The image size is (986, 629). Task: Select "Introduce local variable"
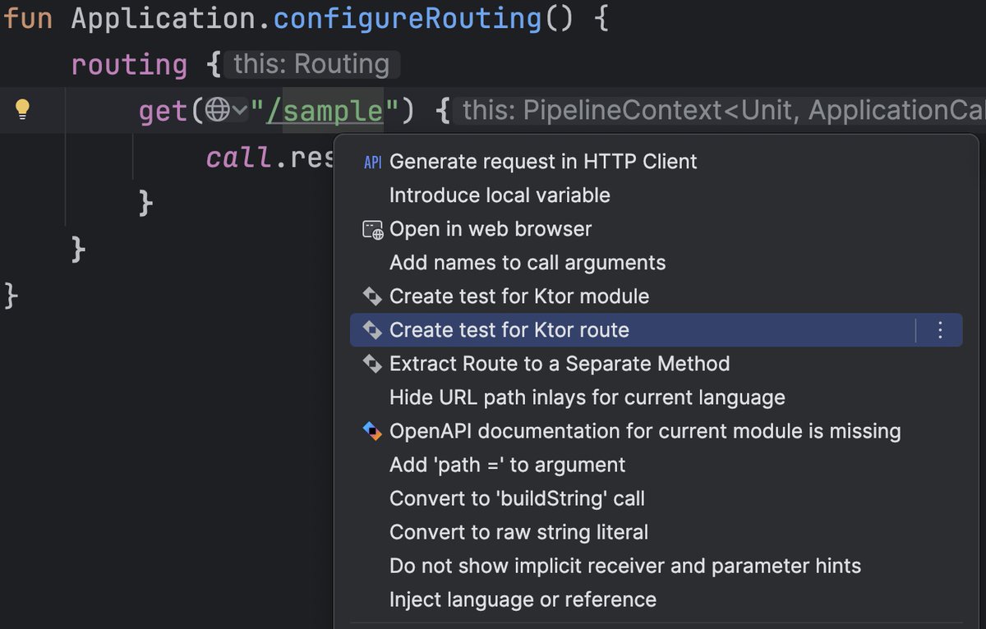tap(500, 195)
